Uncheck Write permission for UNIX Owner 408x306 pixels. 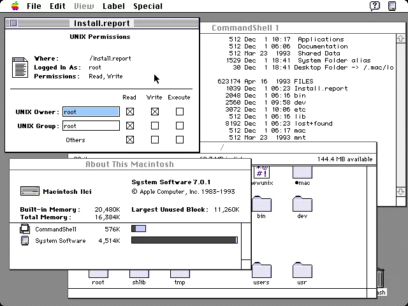155,112
